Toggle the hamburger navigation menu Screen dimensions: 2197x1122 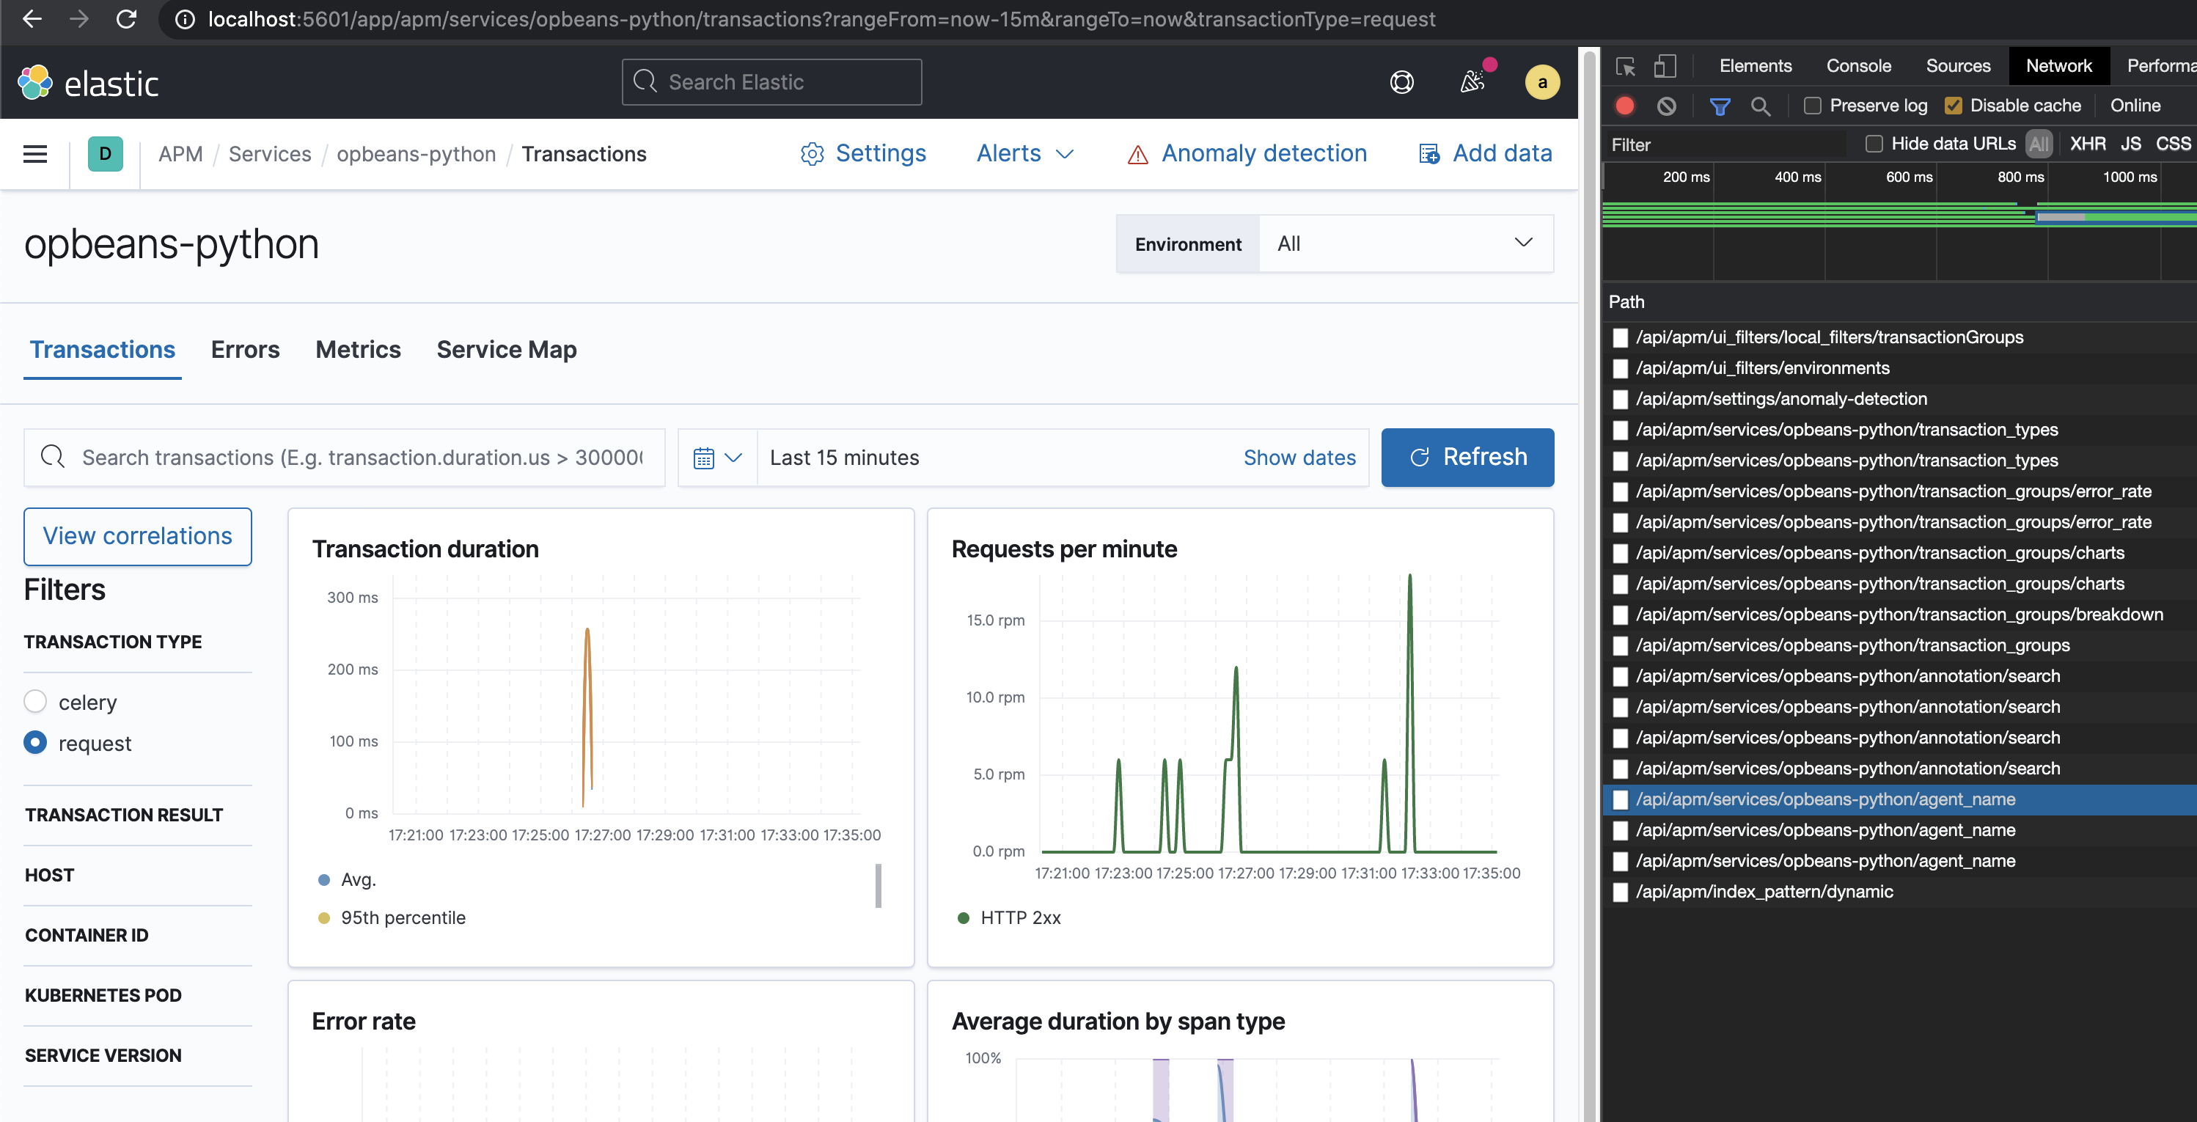35,153
